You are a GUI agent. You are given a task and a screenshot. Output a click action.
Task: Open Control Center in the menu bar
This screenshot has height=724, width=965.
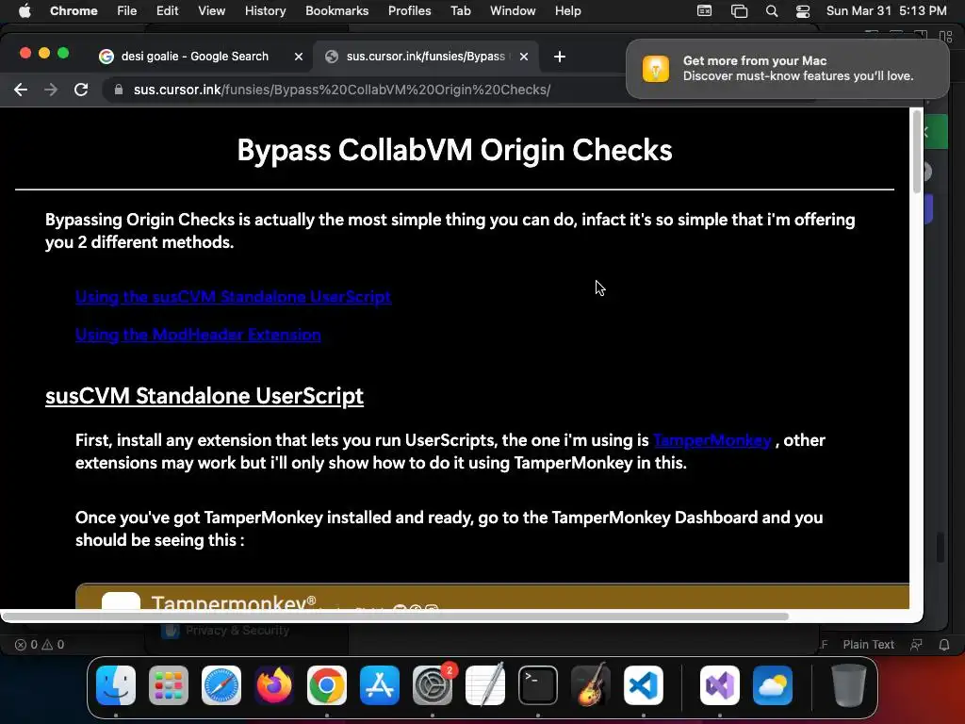[803, 11]
